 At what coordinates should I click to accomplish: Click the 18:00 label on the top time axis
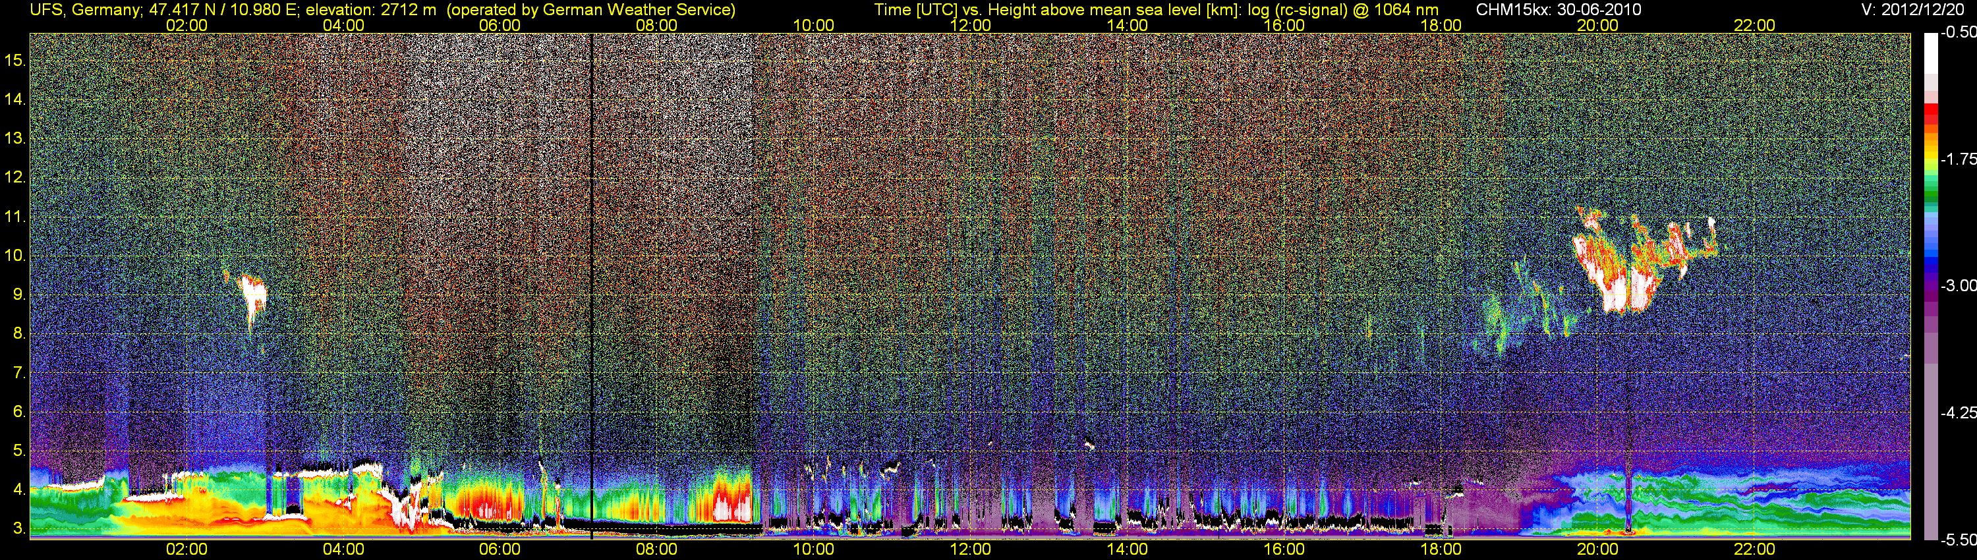click(x=1441, y=25)
